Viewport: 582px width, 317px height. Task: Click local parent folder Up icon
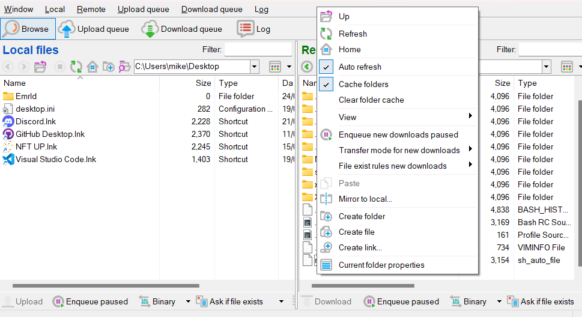[x=40, y=67]
